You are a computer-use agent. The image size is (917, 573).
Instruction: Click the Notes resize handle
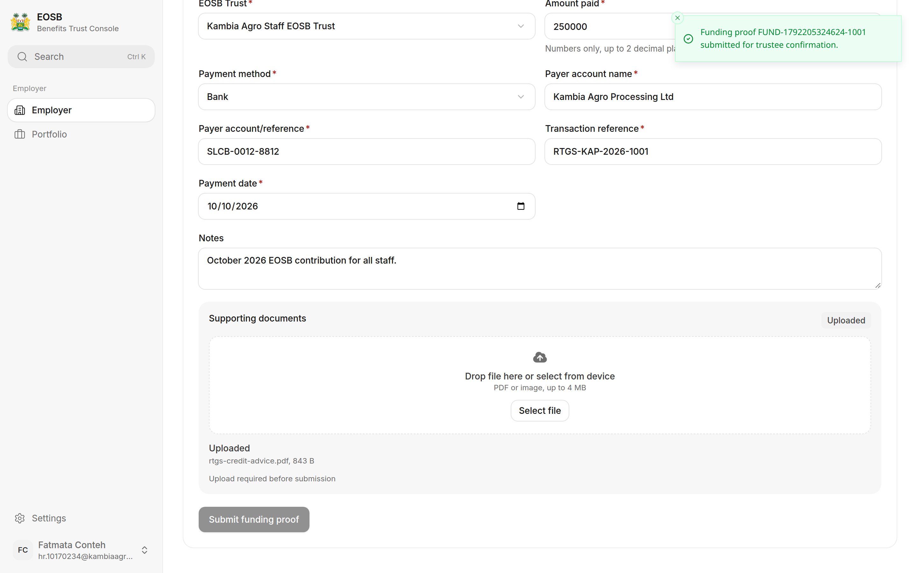pyautogui.click(x=878, y=285)
